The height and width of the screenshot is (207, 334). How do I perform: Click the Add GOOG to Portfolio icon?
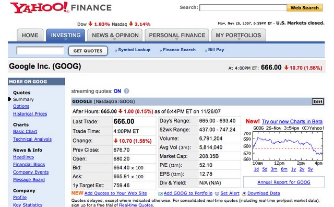160,193
